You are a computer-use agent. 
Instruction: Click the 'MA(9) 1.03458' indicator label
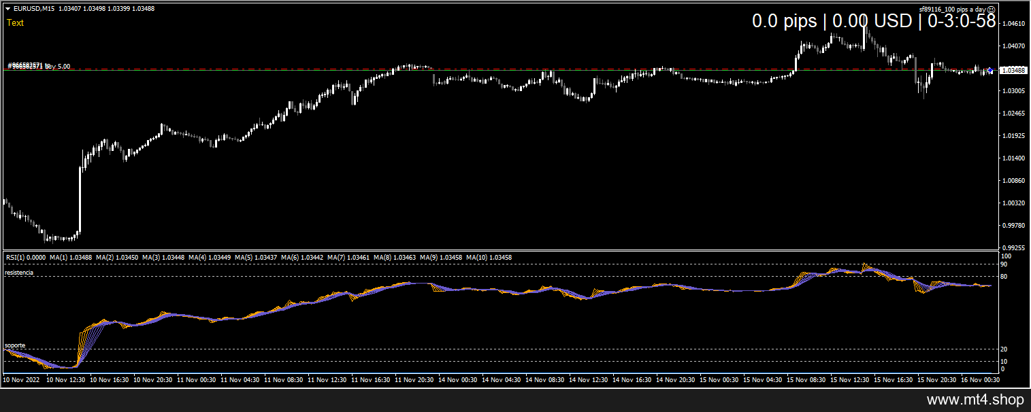(441, 258)
